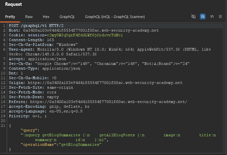Click the Sec-Ch-Ua header line
The height and width of the screenshot is (155, 227).
tap(99, 64)
